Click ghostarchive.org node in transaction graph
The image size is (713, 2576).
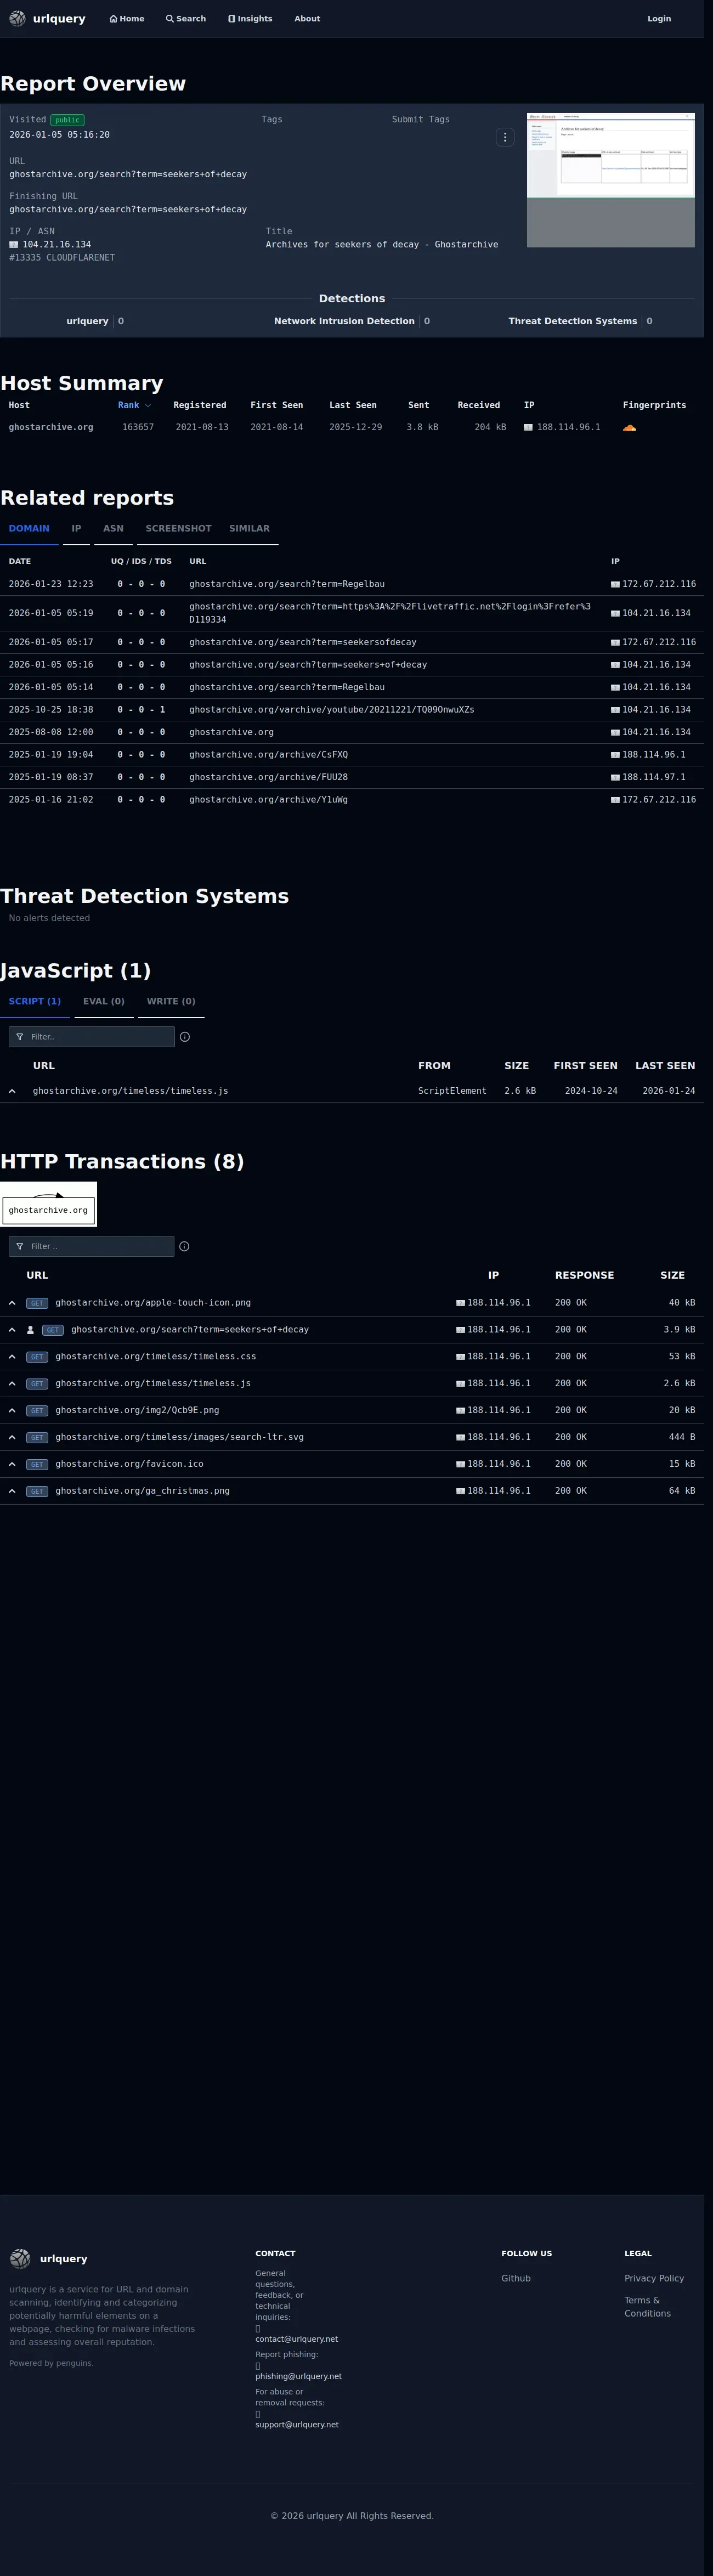48,1210
